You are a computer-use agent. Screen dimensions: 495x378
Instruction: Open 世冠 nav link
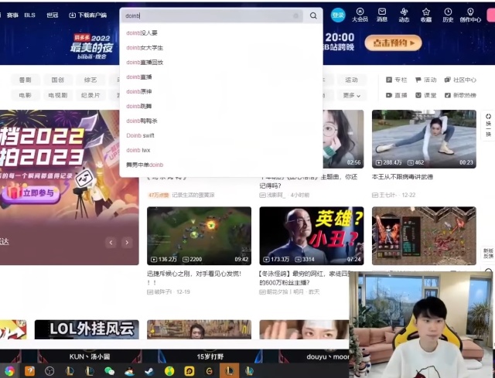(x=52, y=15)
